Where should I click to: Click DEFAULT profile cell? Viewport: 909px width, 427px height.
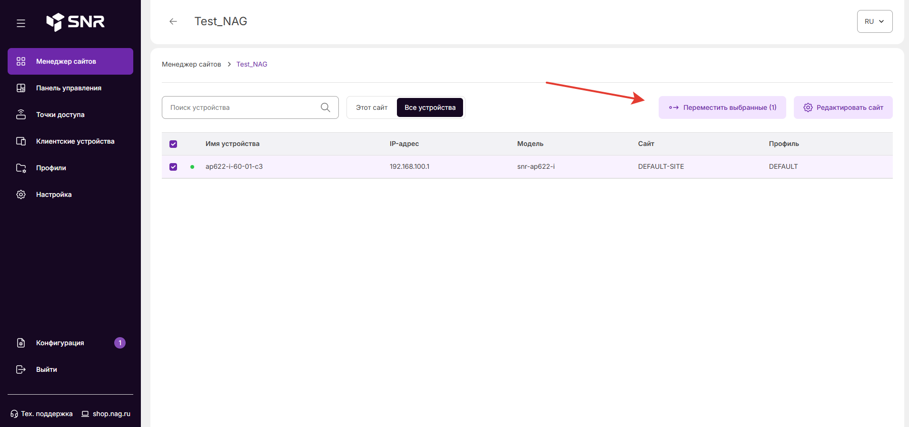(x=783, y=167)
